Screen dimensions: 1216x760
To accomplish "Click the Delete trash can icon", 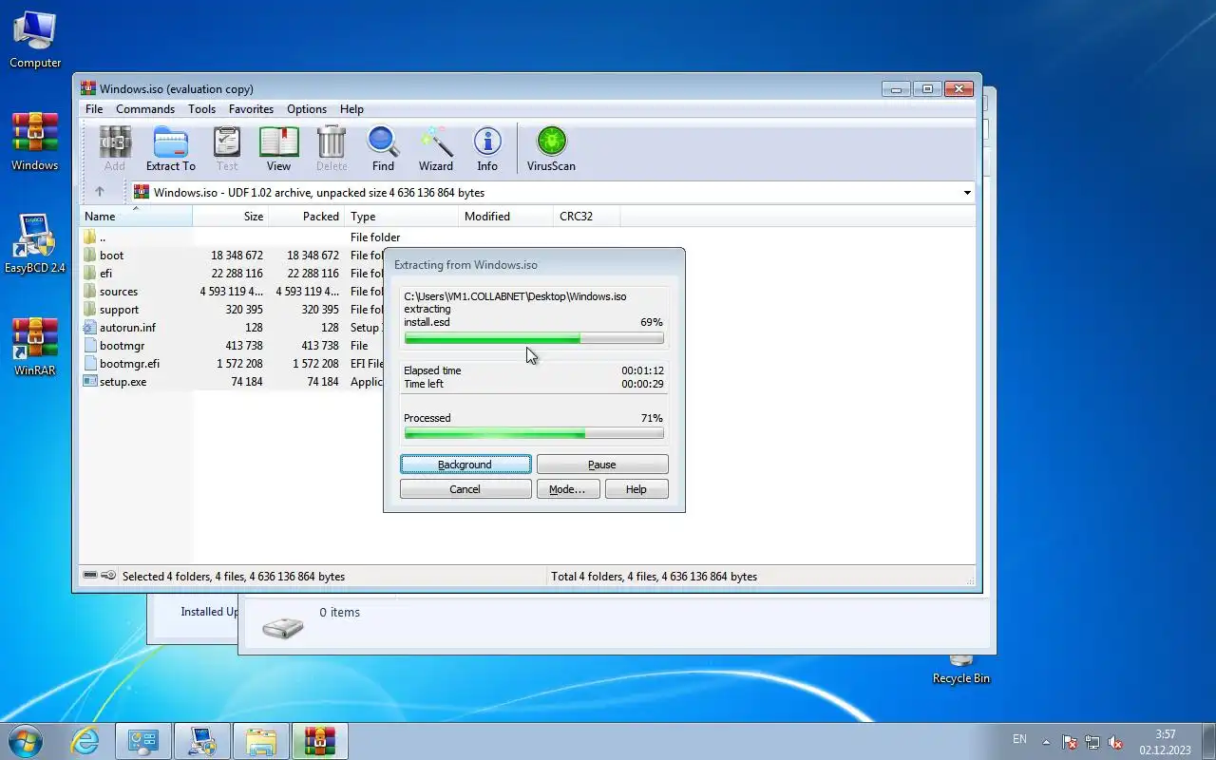I will tap(332, 149).
